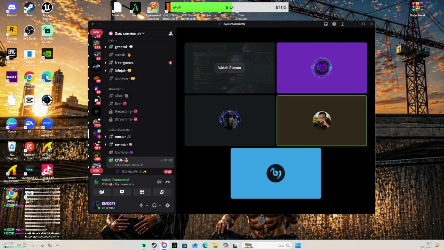Click Watch Stream button
This screenshot has width=444, height=250.
(x=229, y=68)
